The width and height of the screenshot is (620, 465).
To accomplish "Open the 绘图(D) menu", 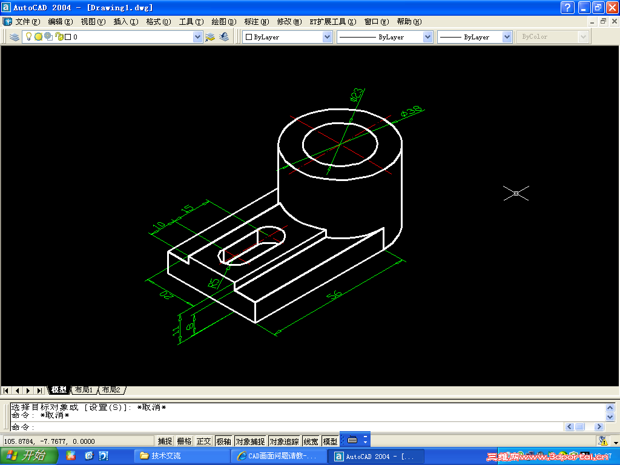I will [x=224, y=22].
